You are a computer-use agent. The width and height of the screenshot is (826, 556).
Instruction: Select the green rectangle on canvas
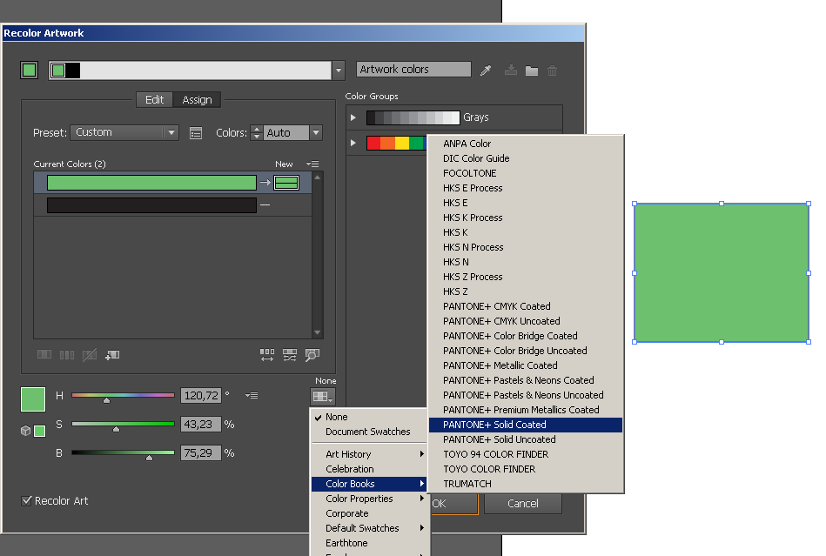click(x=722, y=272)
